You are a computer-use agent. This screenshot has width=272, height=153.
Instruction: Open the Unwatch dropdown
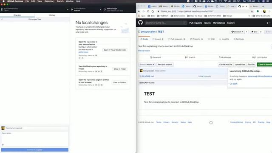[237, 32]
